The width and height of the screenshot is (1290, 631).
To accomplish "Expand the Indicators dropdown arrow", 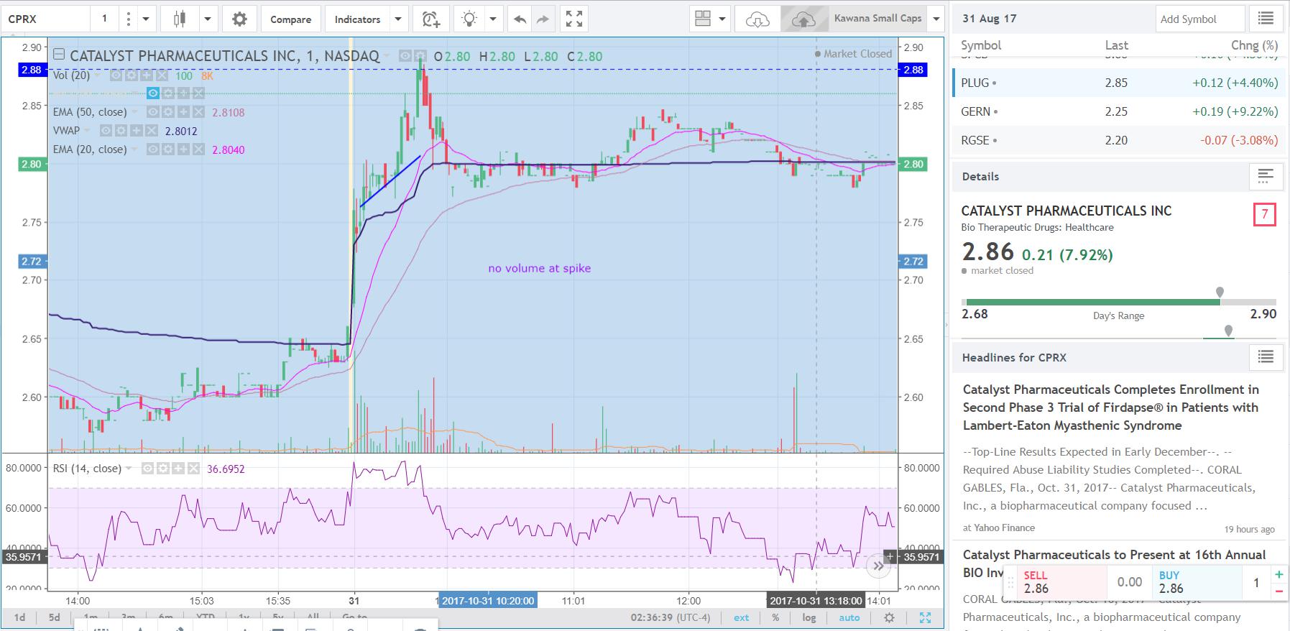I will click(398, 19).
